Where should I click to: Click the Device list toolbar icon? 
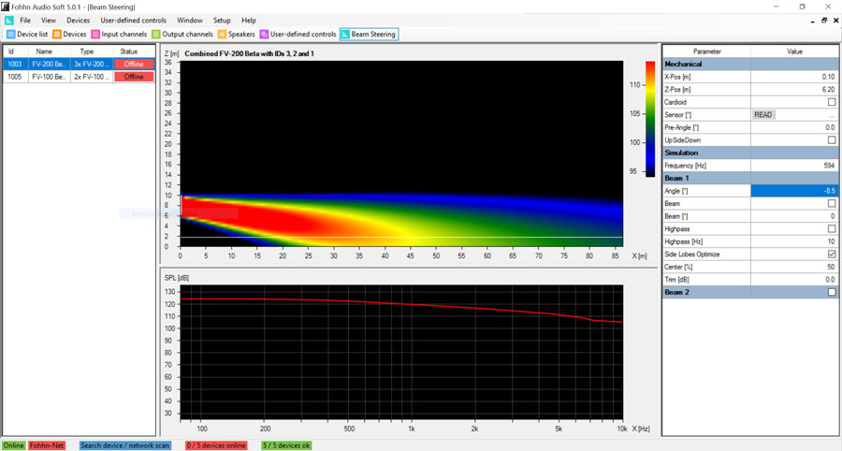point(10,35)
